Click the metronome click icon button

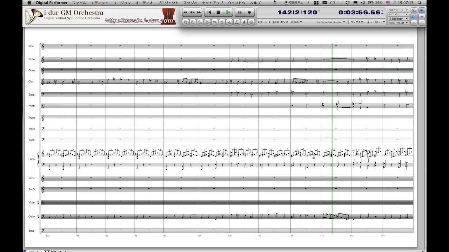[414, 10]
